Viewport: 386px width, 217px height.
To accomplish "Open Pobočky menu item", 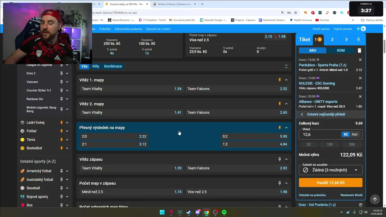I will [x=105, y=29].
